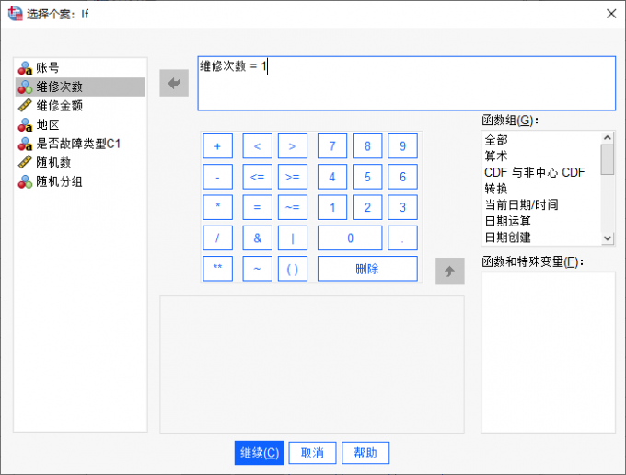Click keypad digit 8
The height and width of the screenshot is (475, 626).
[367, 146]
